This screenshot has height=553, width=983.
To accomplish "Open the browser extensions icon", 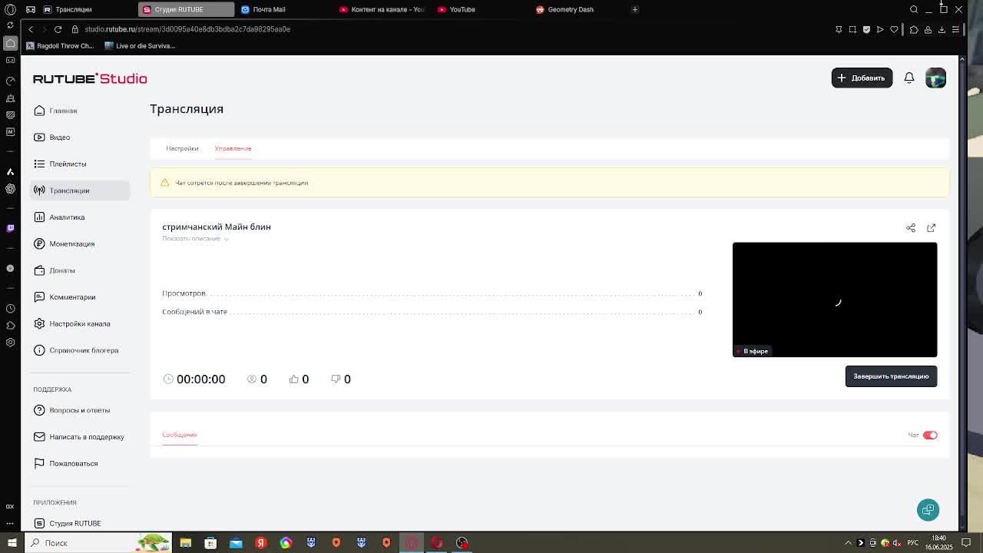I will pos(914,29).
